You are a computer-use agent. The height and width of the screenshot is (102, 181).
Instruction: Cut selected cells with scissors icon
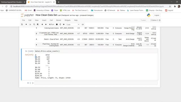31,24
